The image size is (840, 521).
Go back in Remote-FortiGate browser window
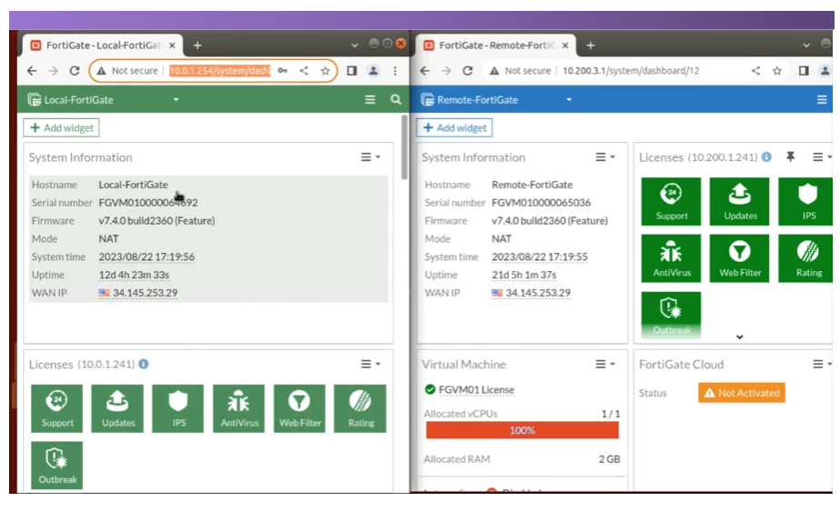(425, 71)
